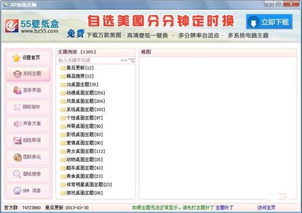Screen dimensions: 302x213
Task: Minimize the XP美化大师 window
Action: pos(269,4)
